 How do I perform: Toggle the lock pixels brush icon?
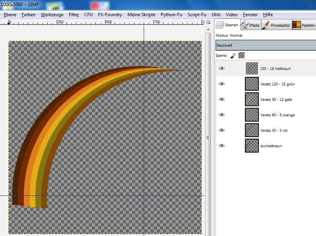(233, 55)
